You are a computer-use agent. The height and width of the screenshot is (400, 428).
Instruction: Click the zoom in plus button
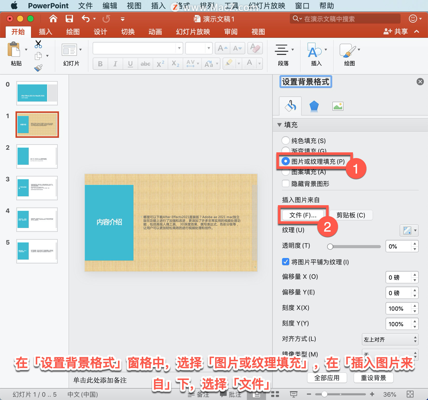click(372, 394)
